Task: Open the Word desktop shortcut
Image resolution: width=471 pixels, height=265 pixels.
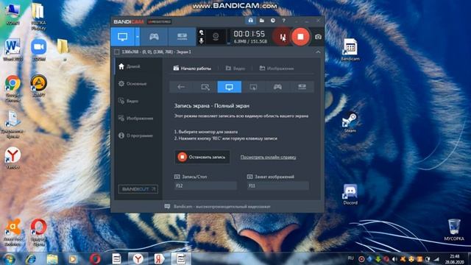Action: click(x=13, y=50)
